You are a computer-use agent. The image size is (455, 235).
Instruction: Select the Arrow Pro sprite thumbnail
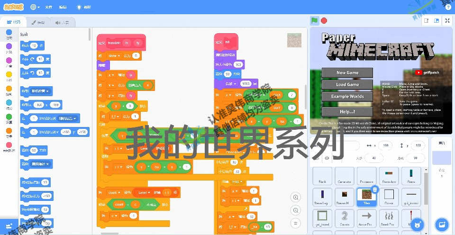367,218
